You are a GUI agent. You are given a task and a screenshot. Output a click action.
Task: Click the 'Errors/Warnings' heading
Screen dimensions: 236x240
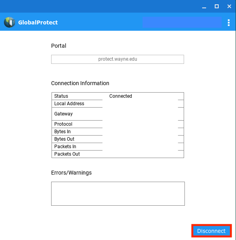[x=71, y=173]
